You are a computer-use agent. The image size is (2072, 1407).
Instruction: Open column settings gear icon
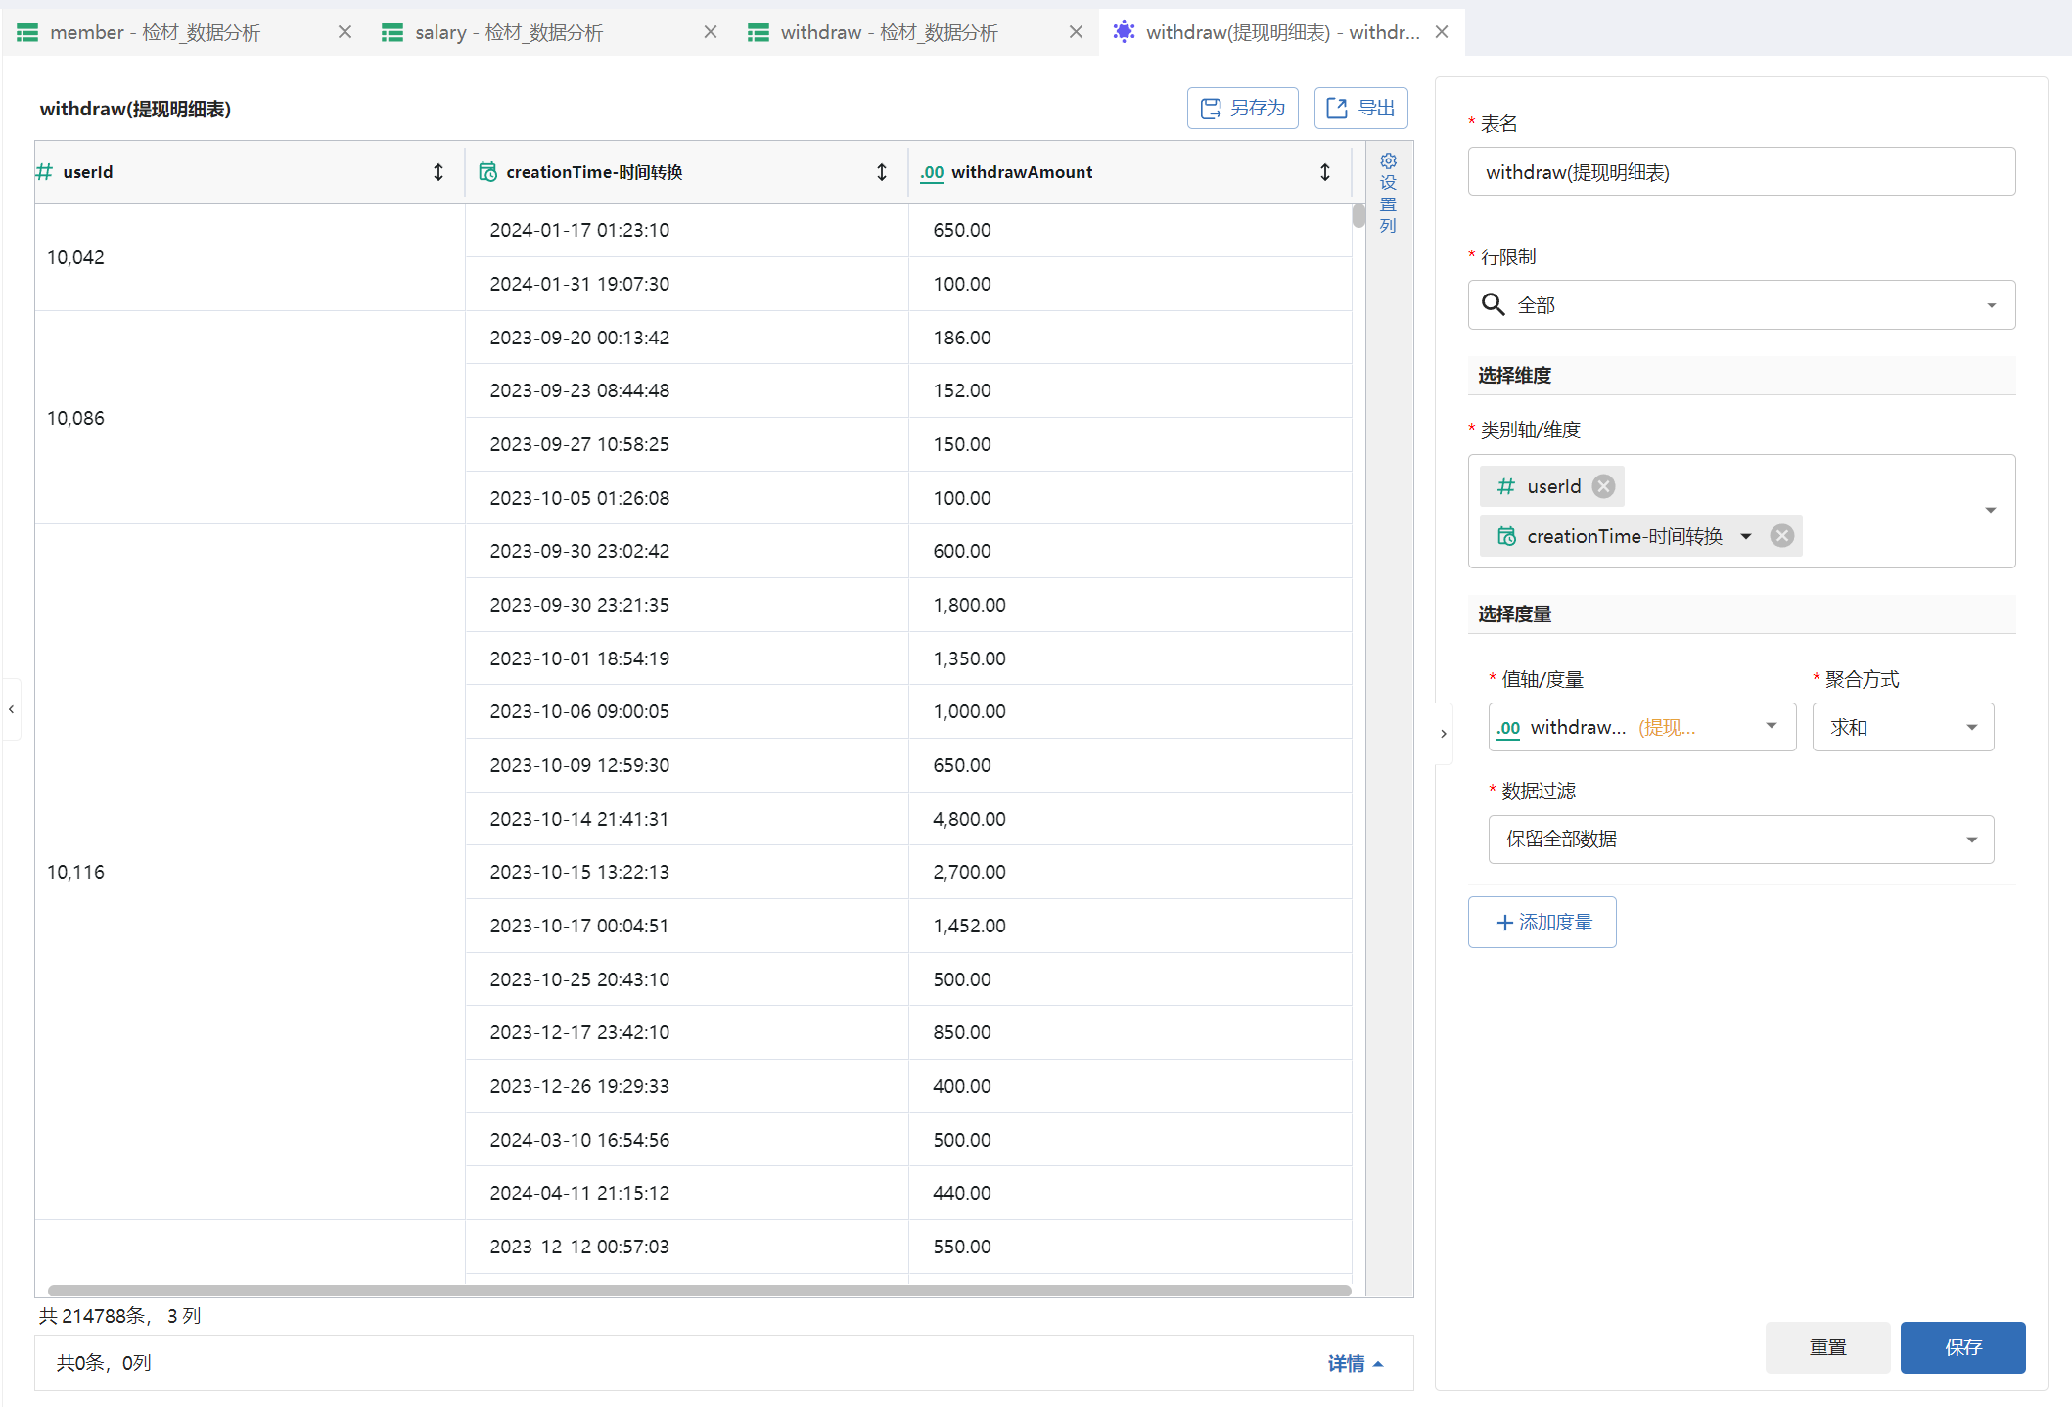tap(1388, 161)
